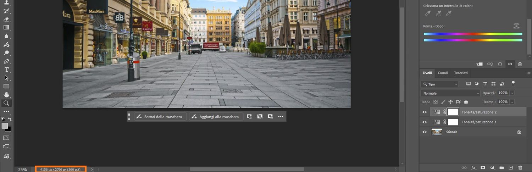Add a layer style via fx
This screenshot has width=532, height=172.
[x=473, y=167]
